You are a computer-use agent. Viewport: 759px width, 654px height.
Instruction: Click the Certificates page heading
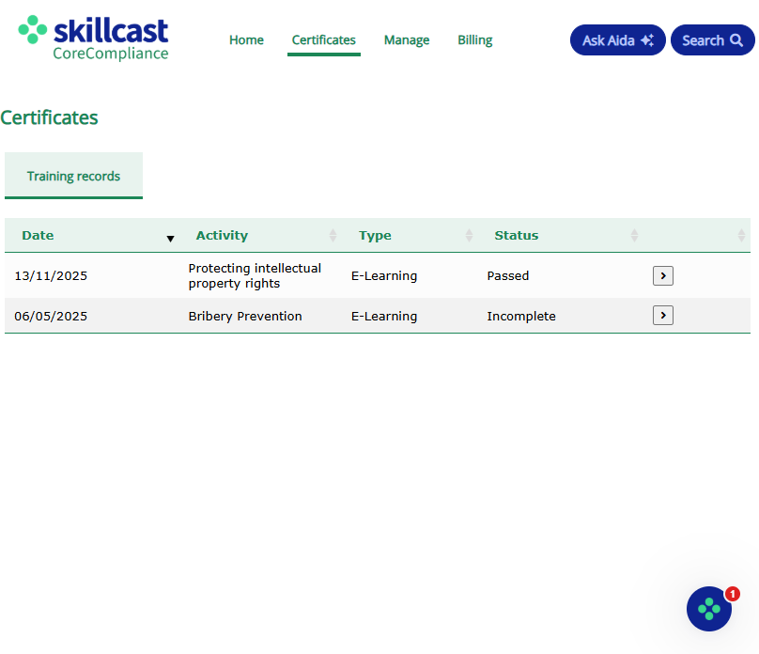(x=49, y=117)
